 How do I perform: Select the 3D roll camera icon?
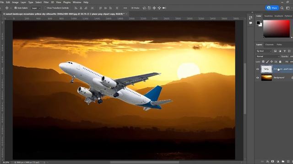coord(149,8)
